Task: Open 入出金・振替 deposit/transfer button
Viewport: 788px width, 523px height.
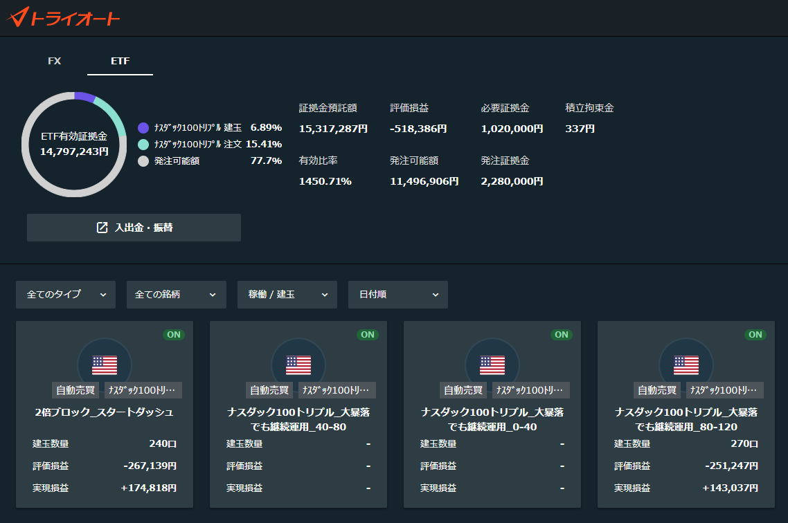Action: pos(134,228)
